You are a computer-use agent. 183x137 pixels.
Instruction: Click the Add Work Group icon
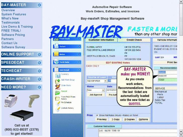click(x=58, y=81)
